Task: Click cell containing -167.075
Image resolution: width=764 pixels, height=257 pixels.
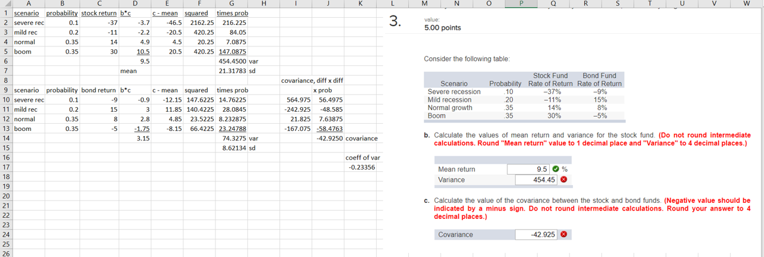Action: 296,128
